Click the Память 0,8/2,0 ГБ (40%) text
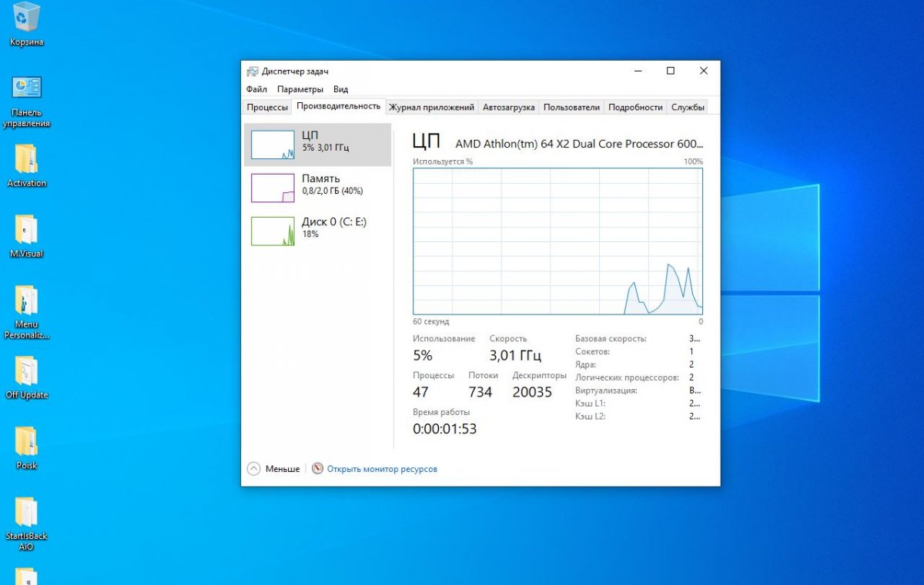 [332, 184]
